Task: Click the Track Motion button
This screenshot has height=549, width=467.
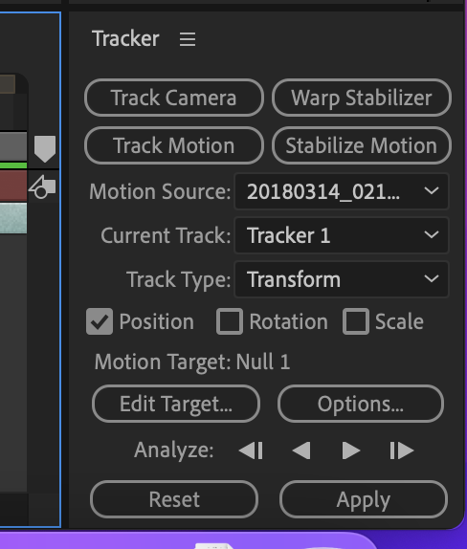Action: point(174,145)
